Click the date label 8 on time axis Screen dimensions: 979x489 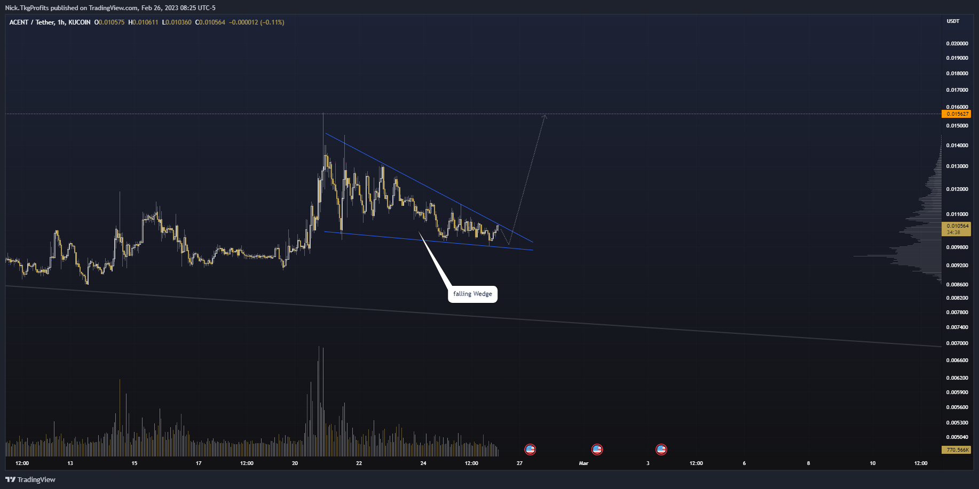[808, 463]
